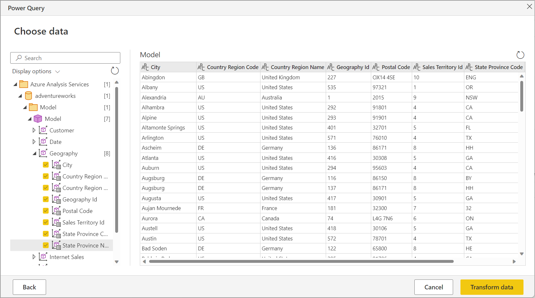Click the City column icon in tree
The width and height of the screenshot is (535, 298).
(56, 165)
